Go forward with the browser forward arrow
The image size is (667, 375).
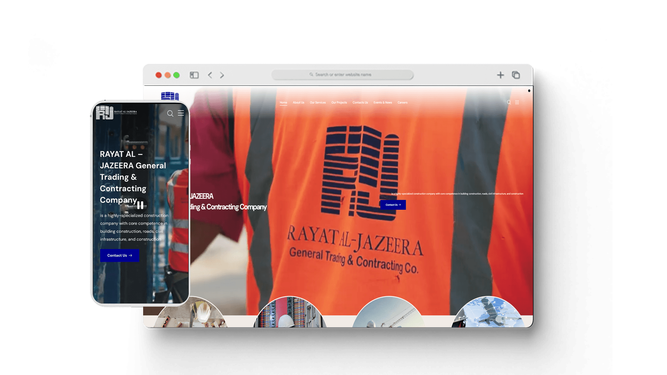[x=222, y=75]
